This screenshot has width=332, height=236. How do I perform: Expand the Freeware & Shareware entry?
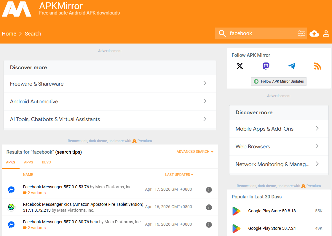click(110, 84)
